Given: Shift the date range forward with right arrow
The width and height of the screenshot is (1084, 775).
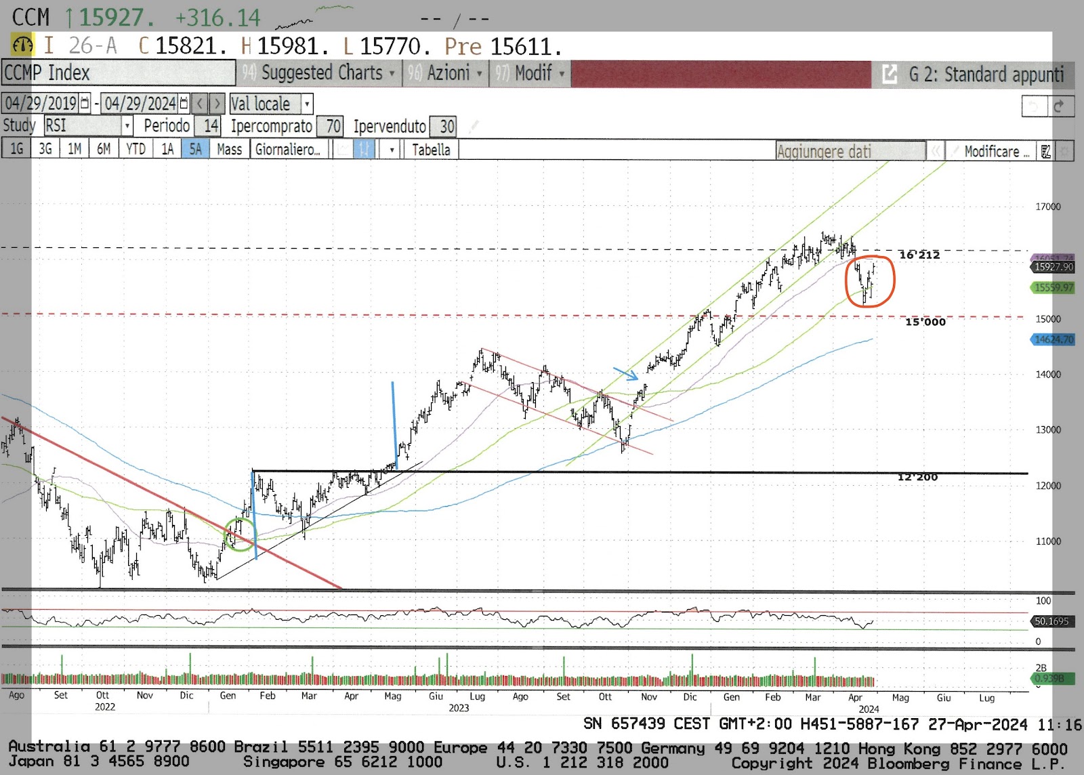Looking at the screenshot, I should tap(217, 104).
